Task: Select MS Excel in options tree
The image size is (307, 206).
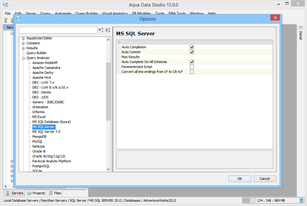Action: coord(39,117)
